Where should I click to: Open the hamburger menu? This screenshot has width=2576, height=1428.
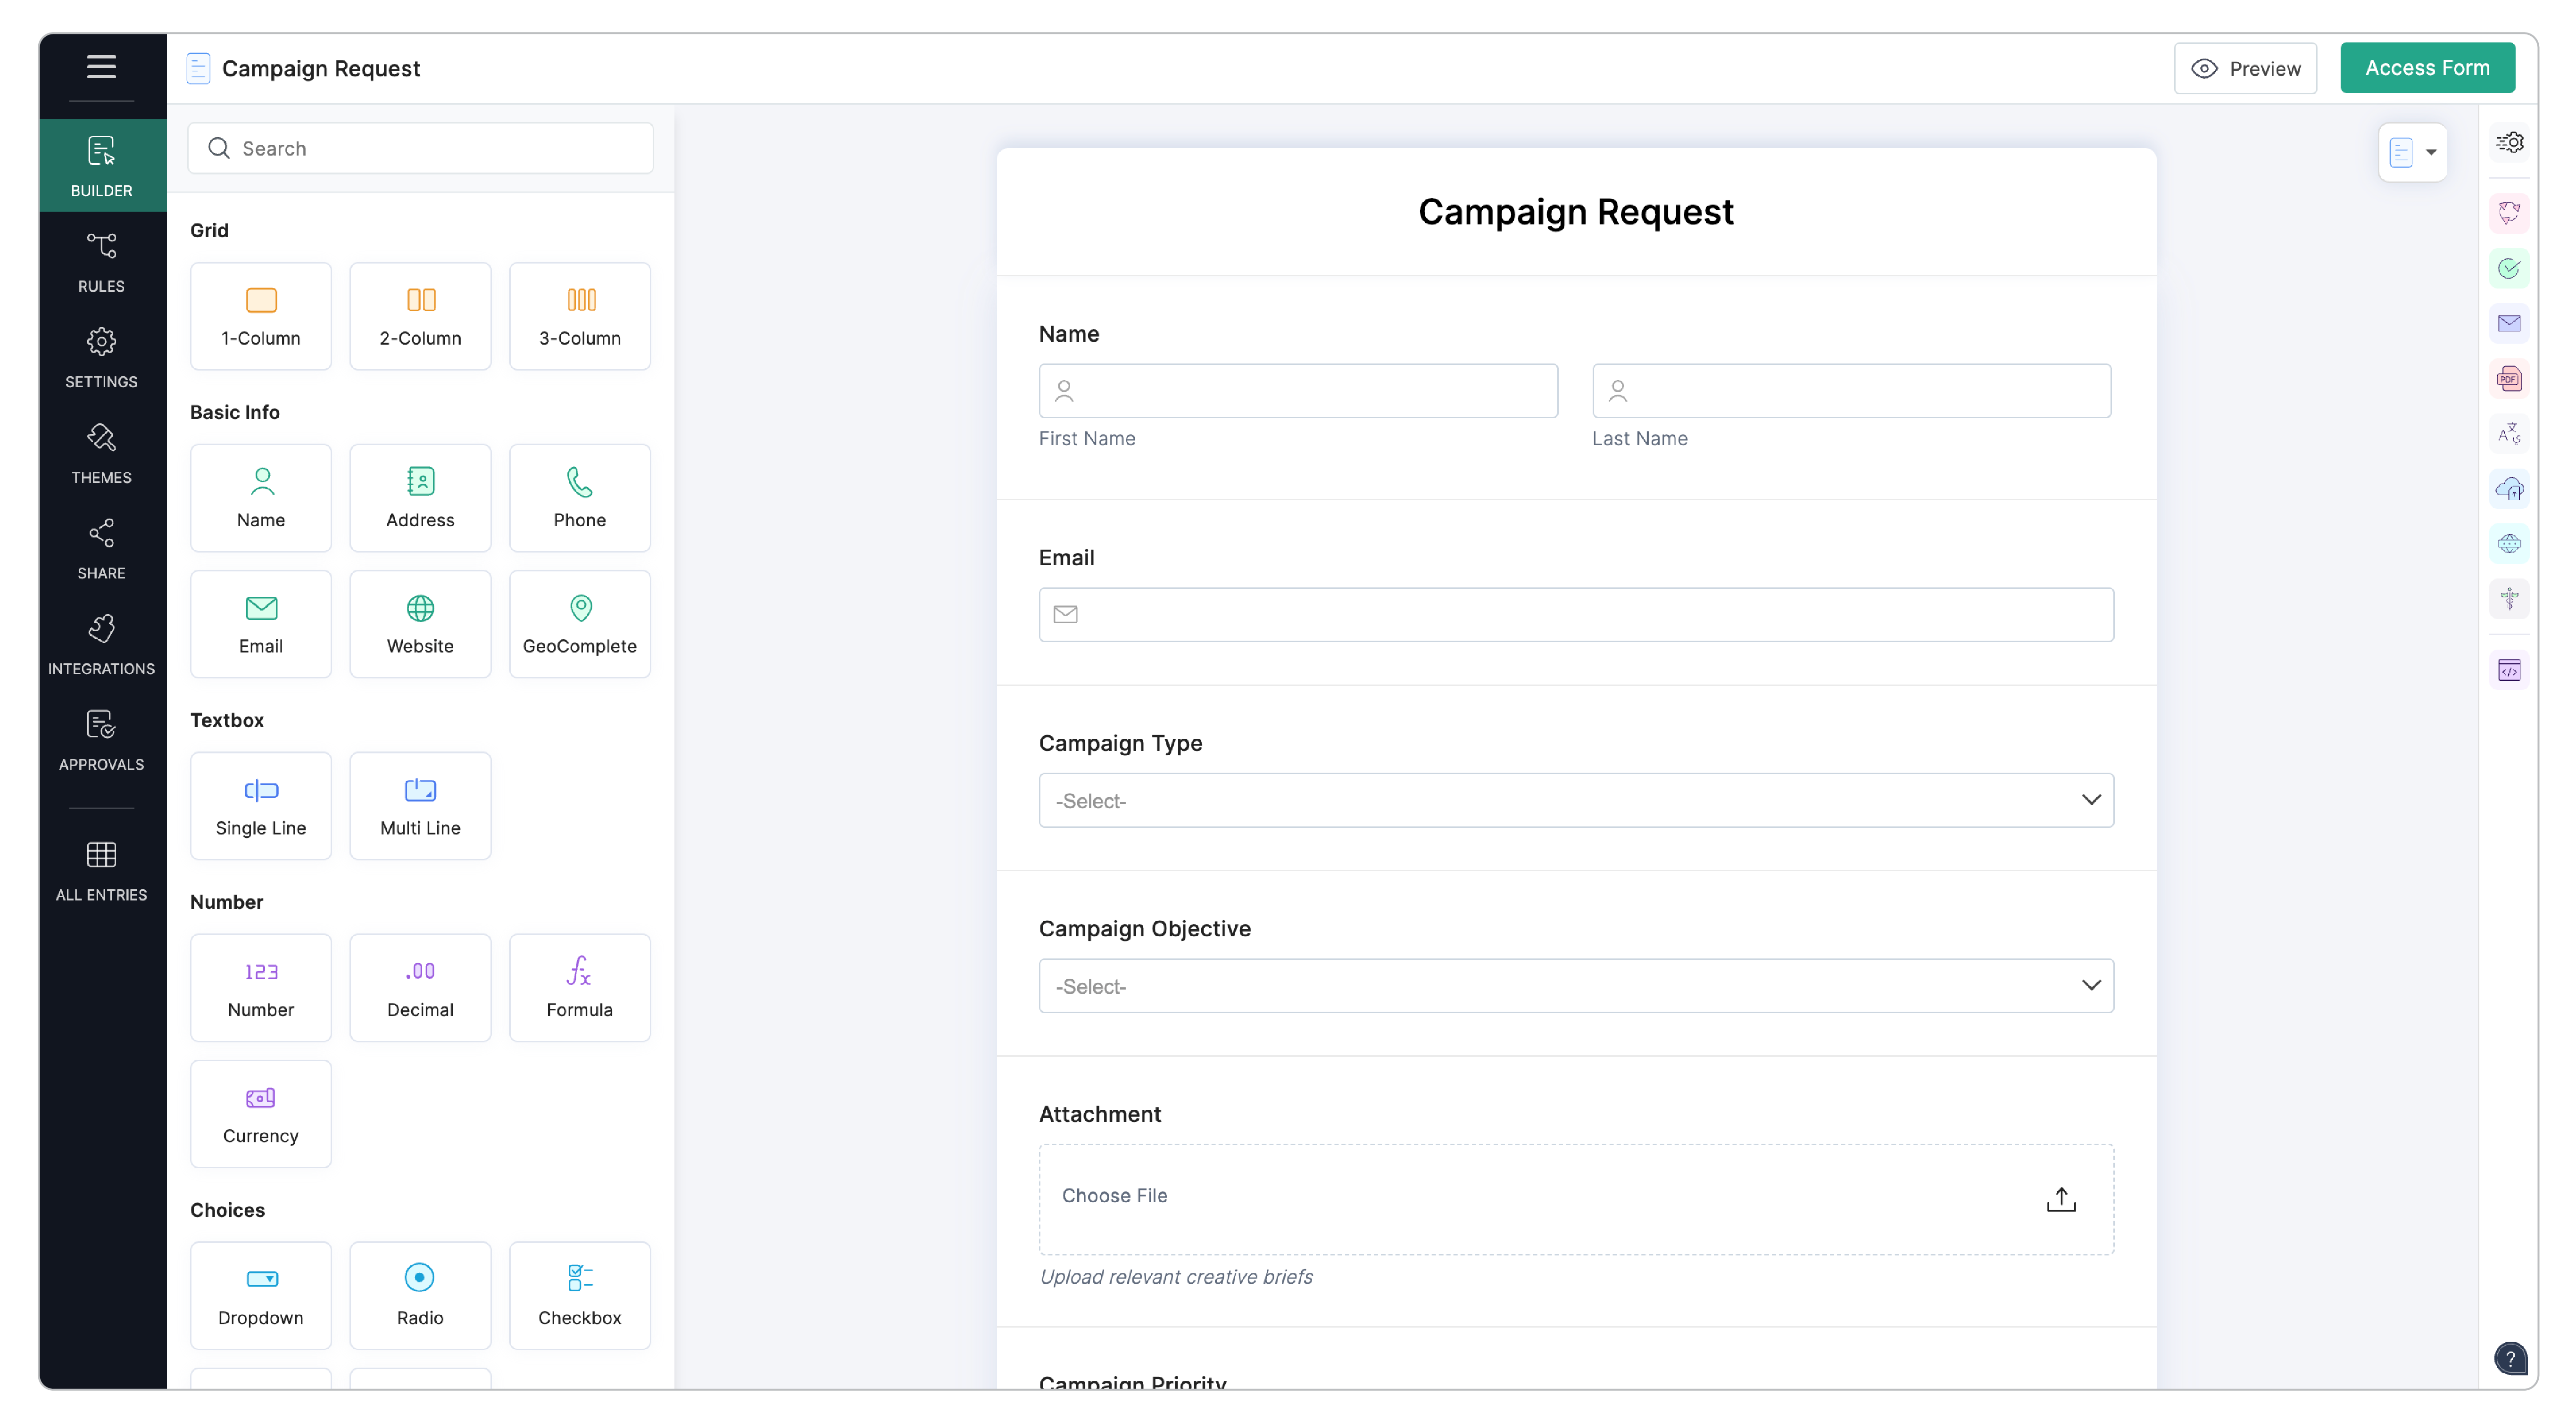tap(101, 67)
